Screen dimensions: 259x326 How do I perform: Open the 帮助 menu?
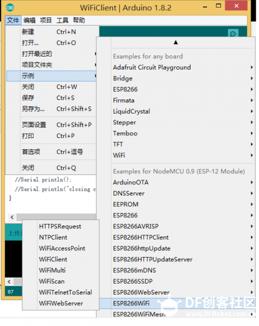click(x=79, y=21)
